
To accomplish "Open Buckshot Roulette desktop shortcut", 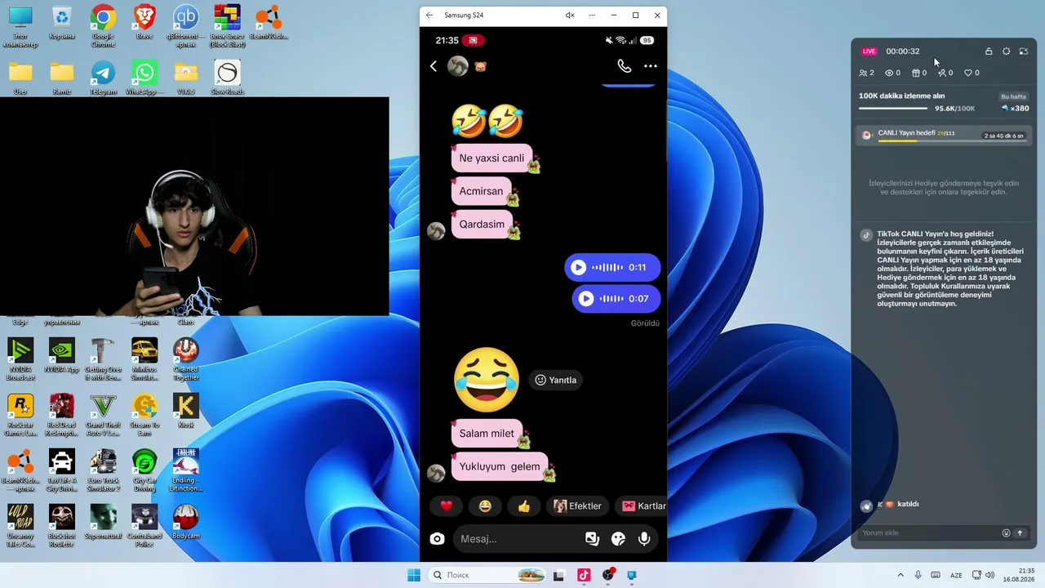I will pos(61,527).
